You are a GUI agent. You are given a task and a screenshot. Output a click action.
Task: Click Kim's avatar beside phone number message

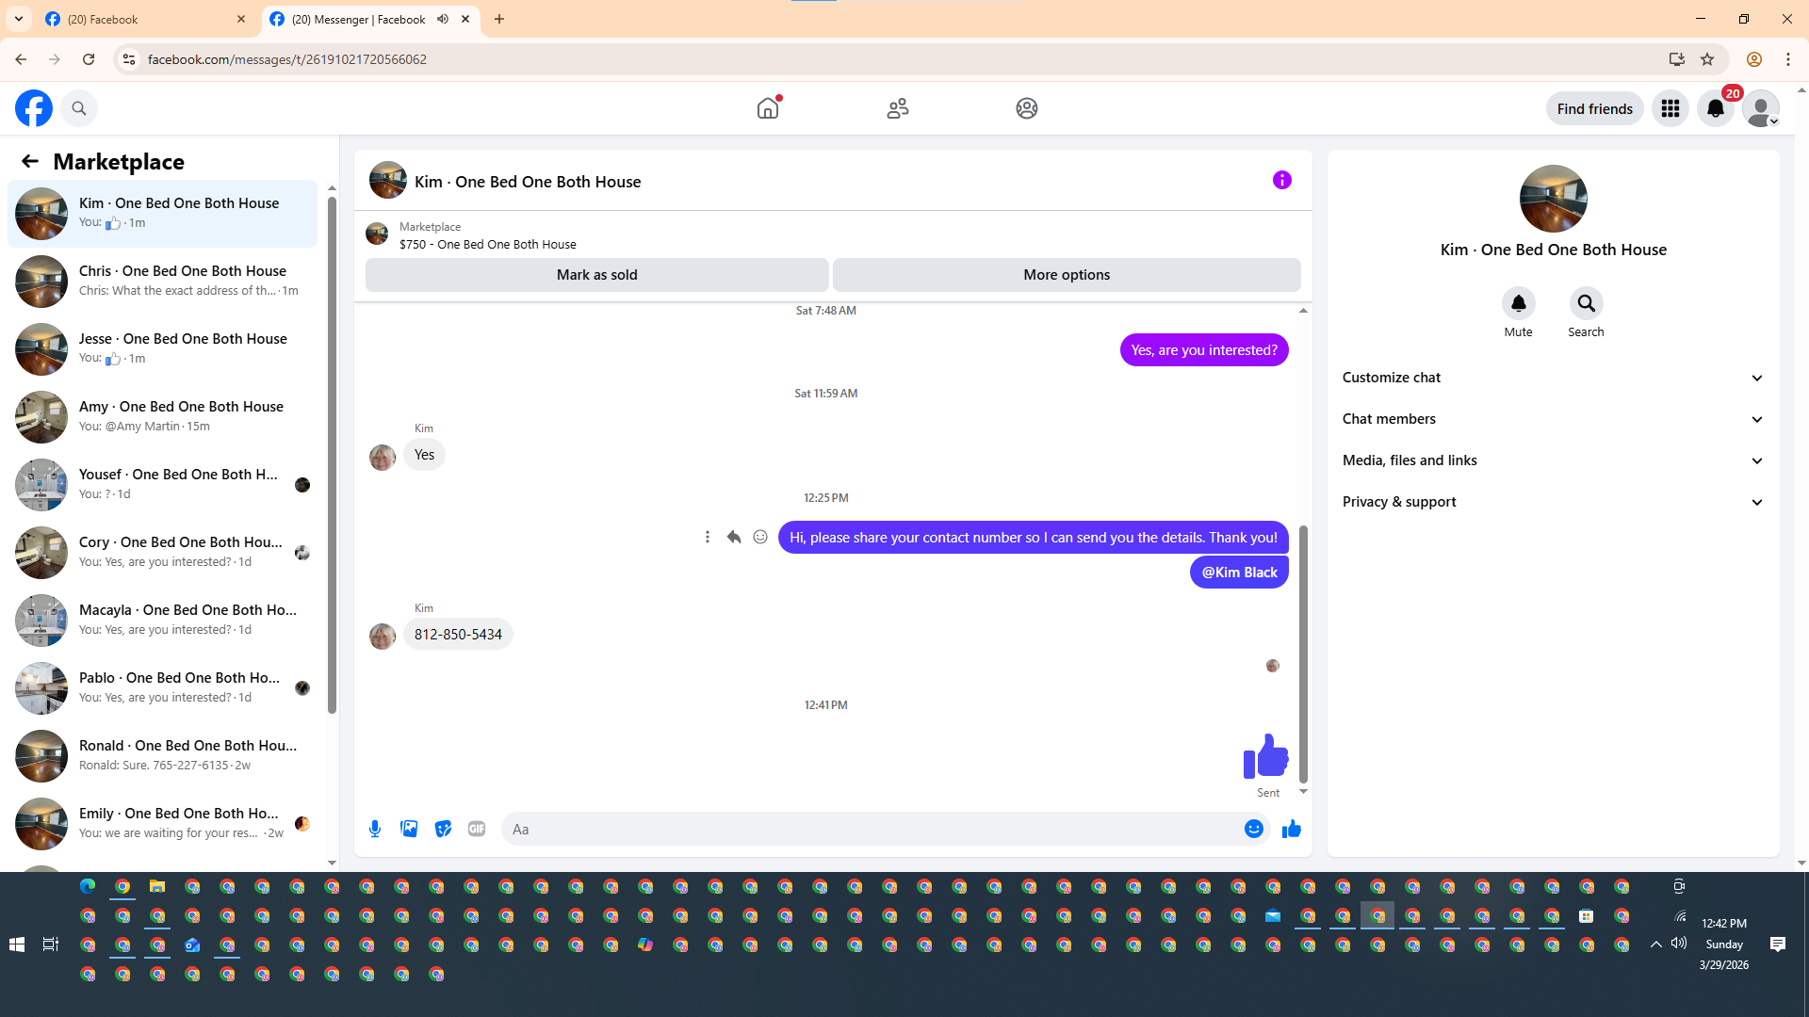pos(383,638)
